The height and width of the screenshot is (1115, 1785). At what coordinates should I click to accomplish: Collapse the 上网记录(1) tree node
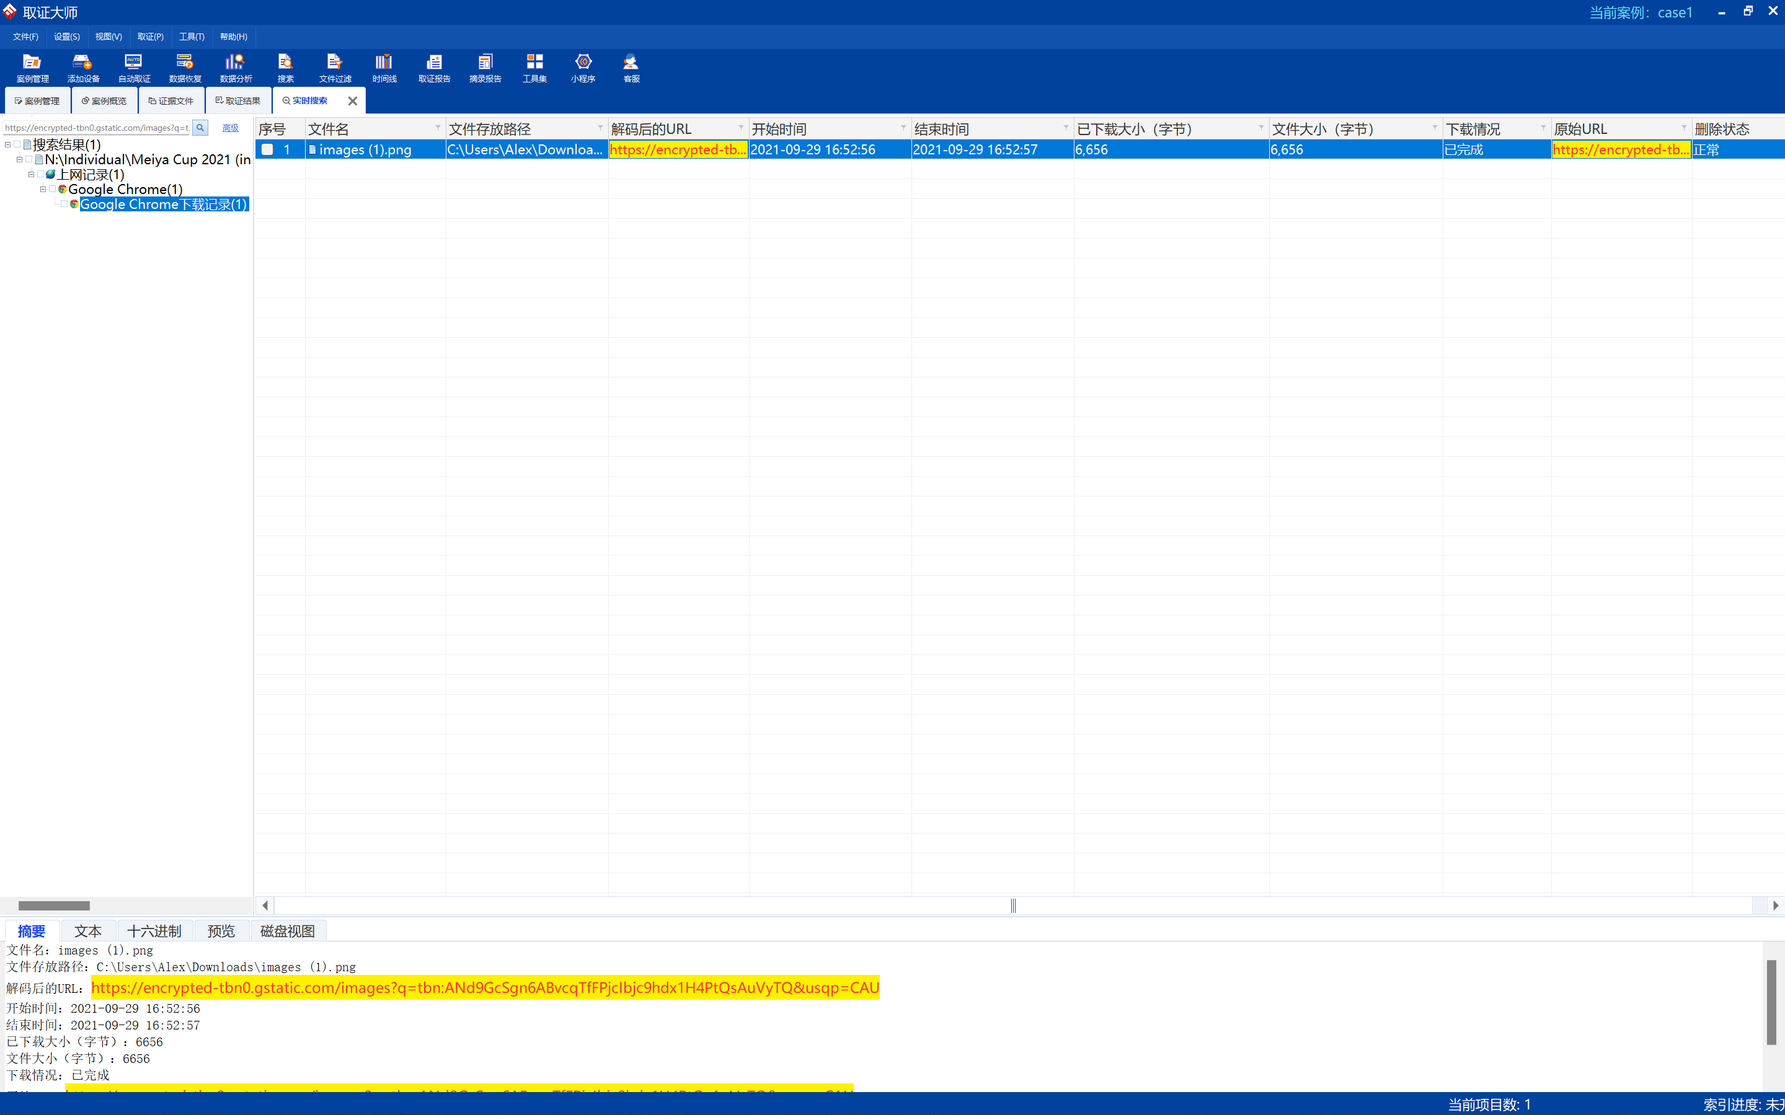coord(31,175)
